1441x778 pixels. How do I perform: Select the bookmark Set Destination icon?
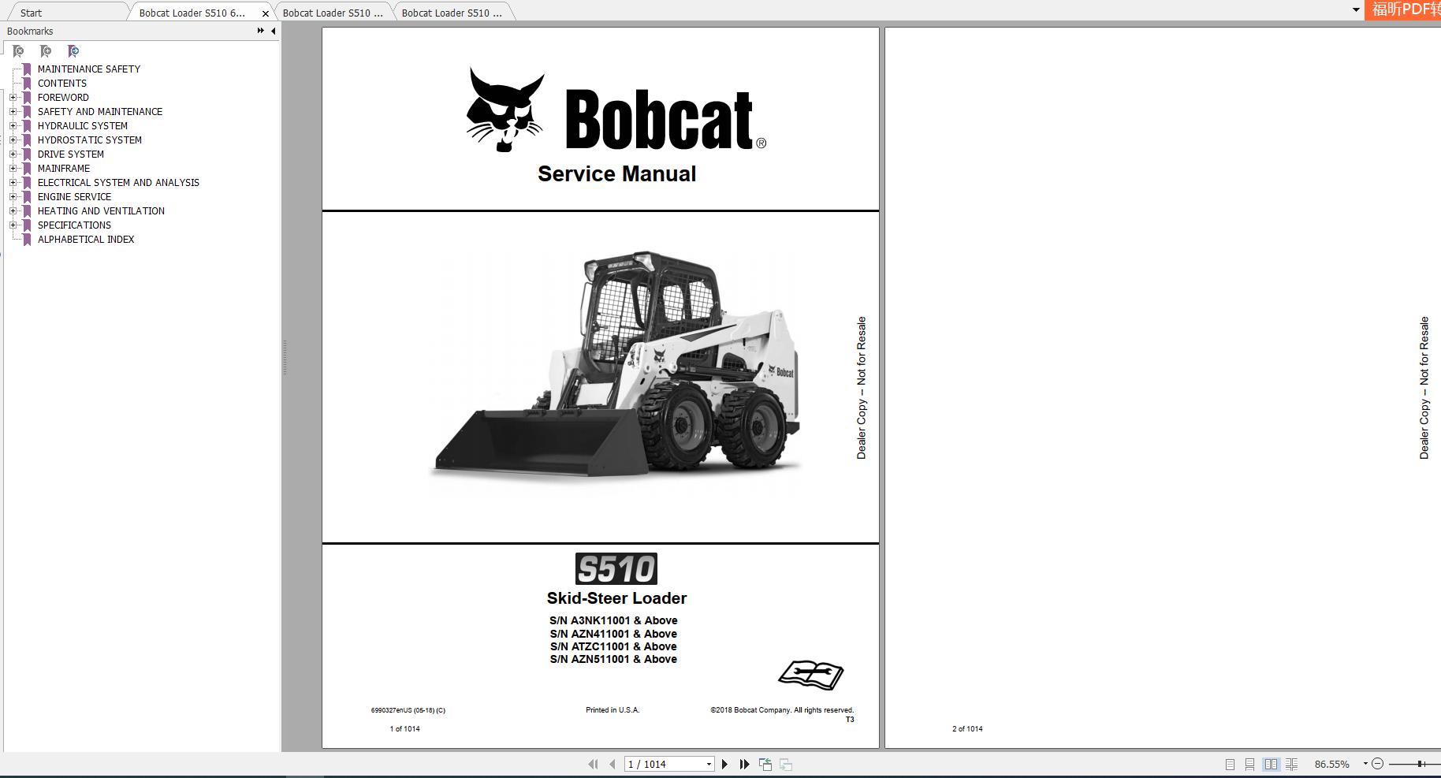pyautogui.click(x=73, y=50)
